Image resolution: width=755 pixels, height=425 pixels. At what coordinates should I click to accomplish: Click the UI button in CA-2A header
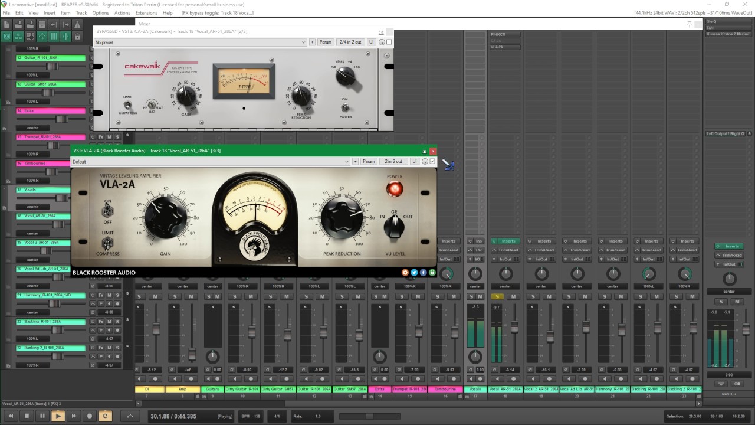pyautogui.click(x=372, y=42)
